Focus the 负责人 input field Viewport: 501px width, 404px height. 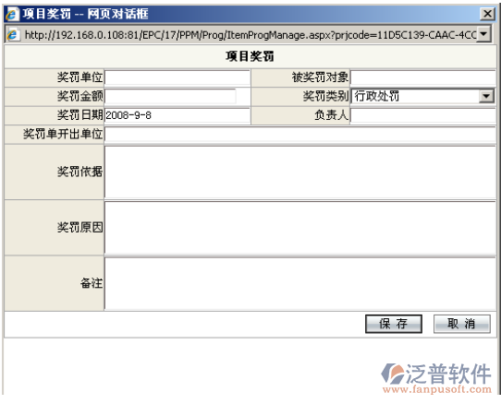click(x=423, y=115)
